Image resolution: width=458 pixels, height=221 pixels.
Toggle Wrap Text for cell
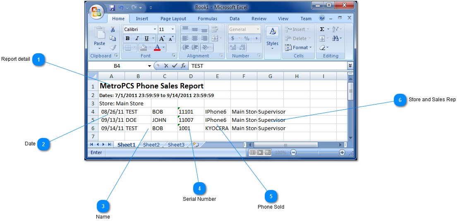point(215,29)
